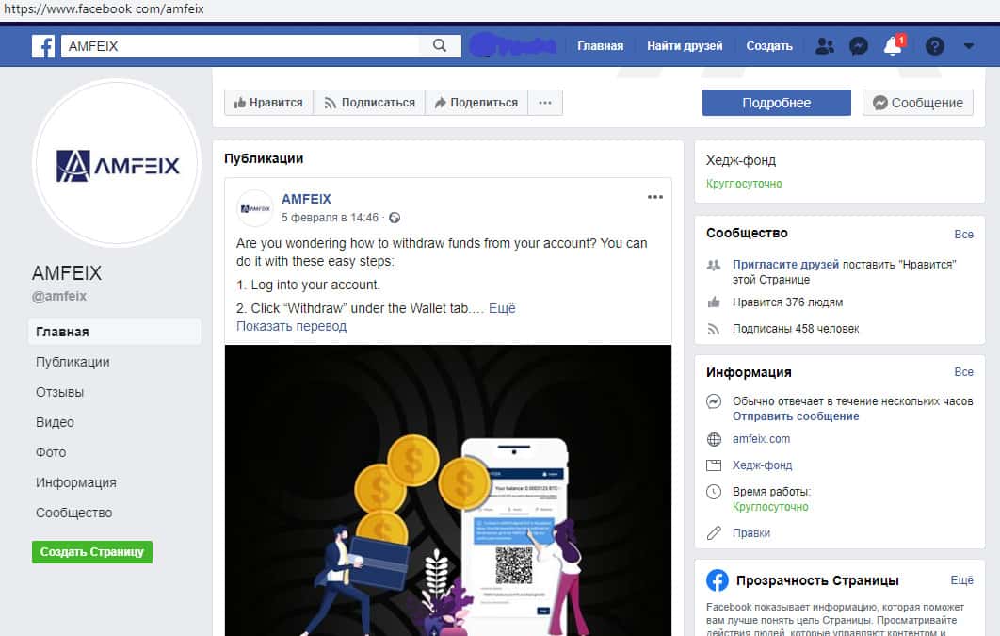This screenshot has width=1000, height=636.
Task: Click messenger icon in Информация panel
Action: pyautogui.click(x=714, y=401)
